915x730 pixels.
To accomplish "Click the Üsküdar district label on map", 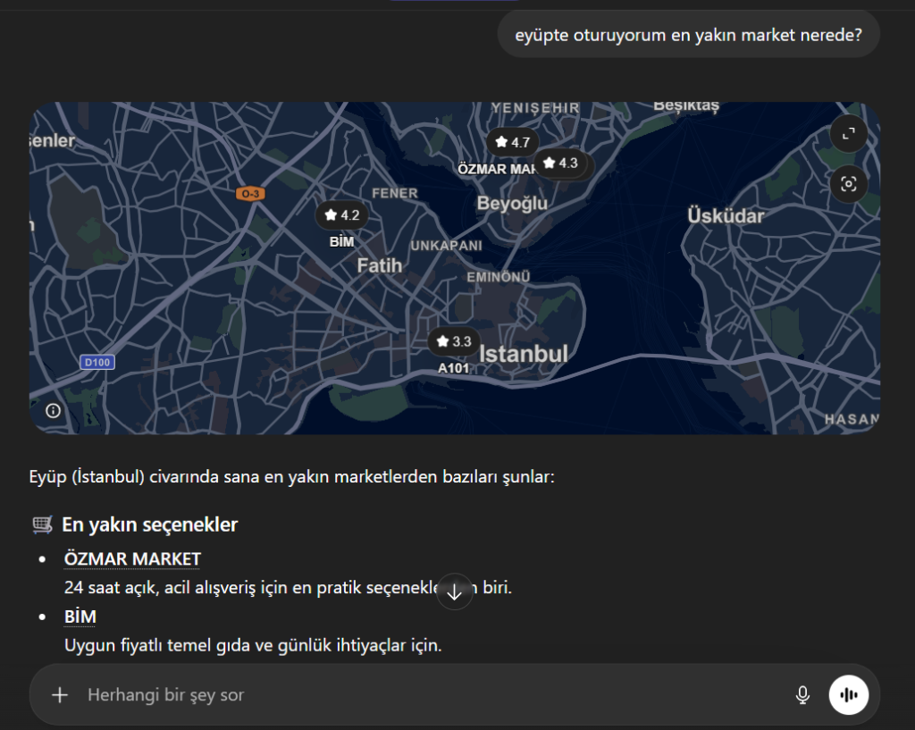I will coord(726,215).
